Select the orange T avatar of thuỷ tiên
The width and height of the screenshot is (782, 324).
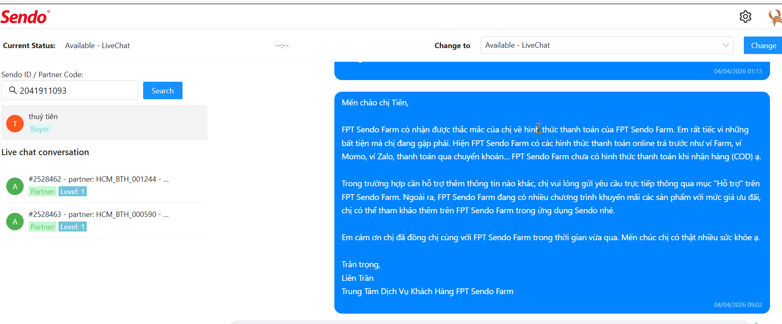coord(15,124)
